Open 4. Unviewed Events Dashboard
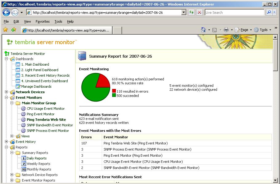The image size is (280, 184). [45, 81]
